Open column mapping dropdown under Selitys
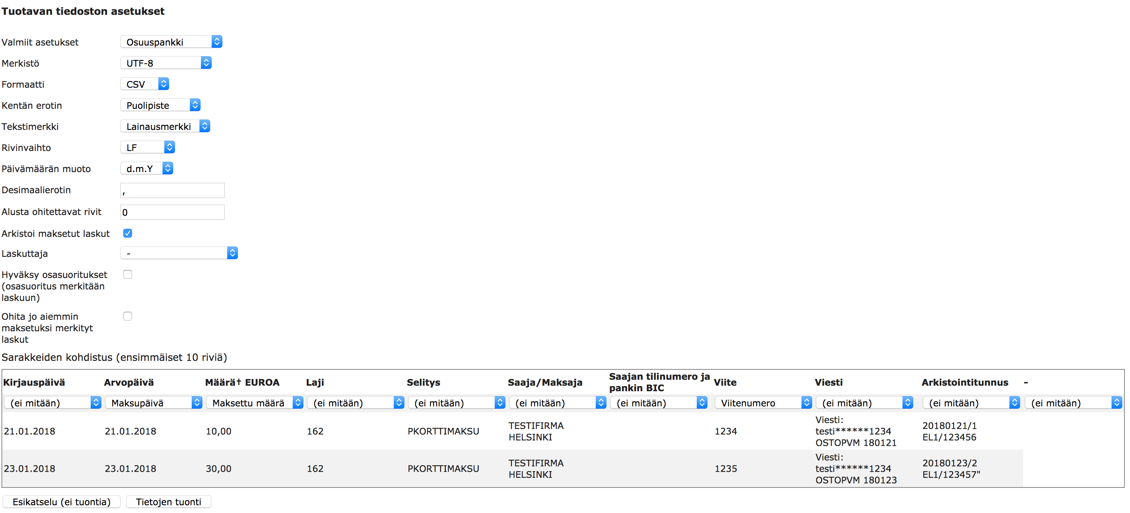Image resolution: width=1130 pixels, height=513 pixels. tap(457, 402)
